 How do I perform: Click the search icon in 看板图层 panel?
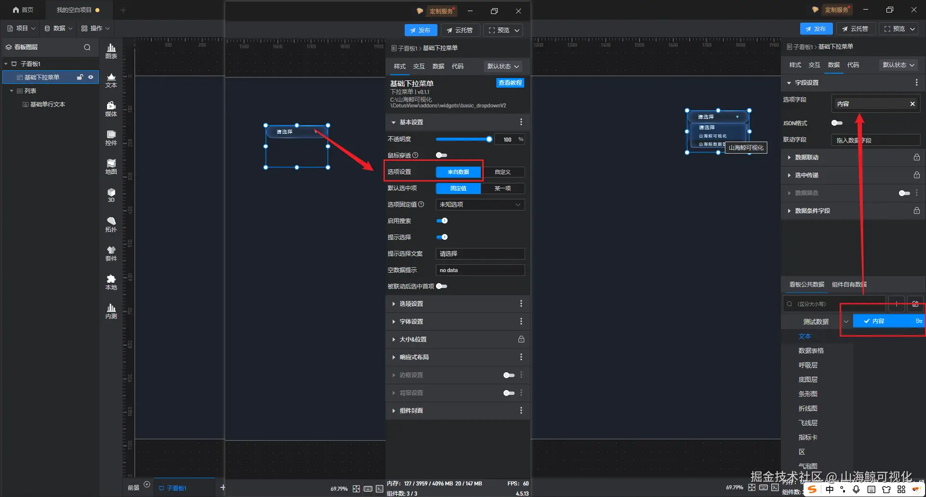click(87, 47)
